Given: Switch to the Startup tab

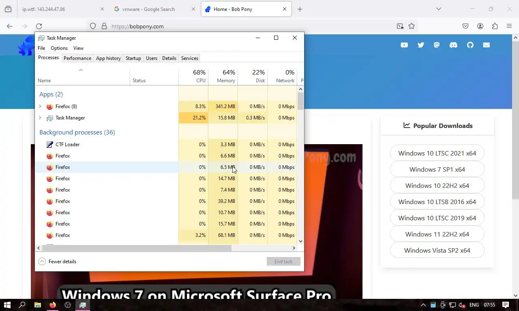Looking at the screenshot, I should (133, 58).
